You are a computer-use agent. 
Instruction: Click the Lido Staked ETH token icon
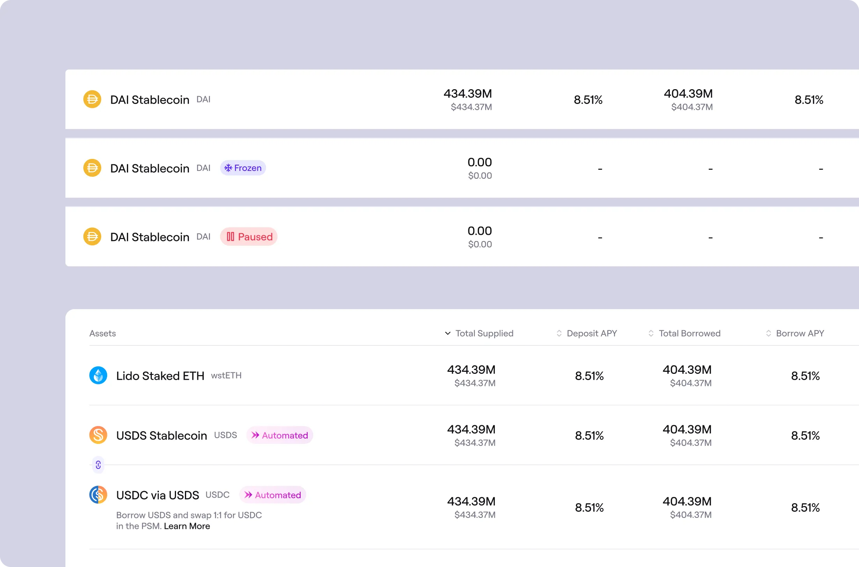pos(98,375)
